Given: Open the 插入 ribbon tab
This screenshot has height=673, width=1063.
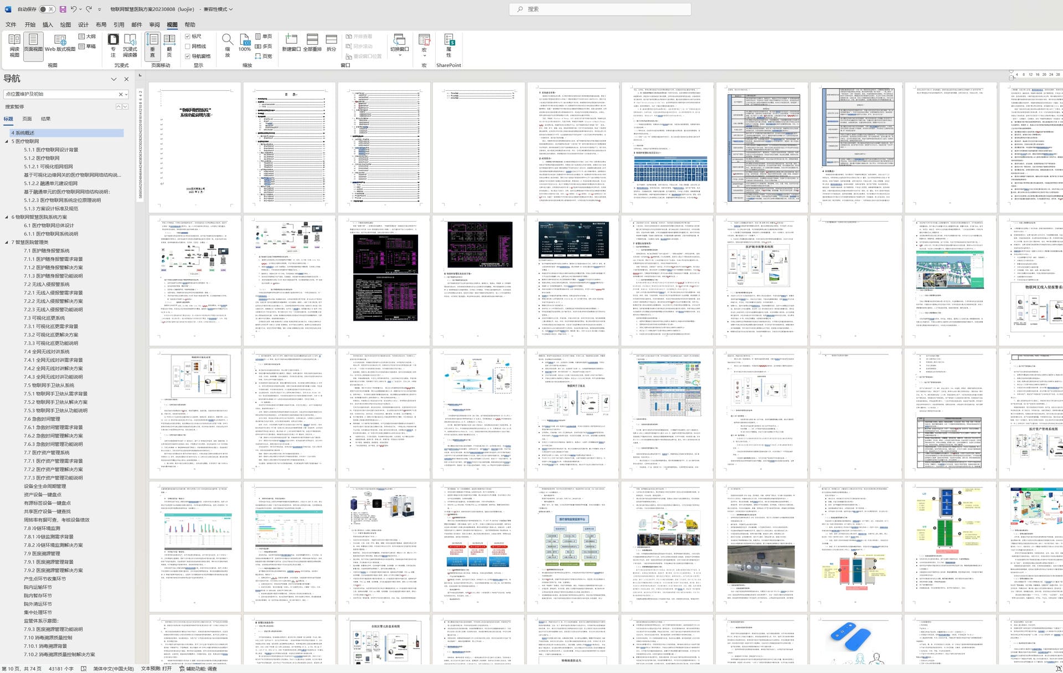Looking at the screenshot, I should [48, 25].
